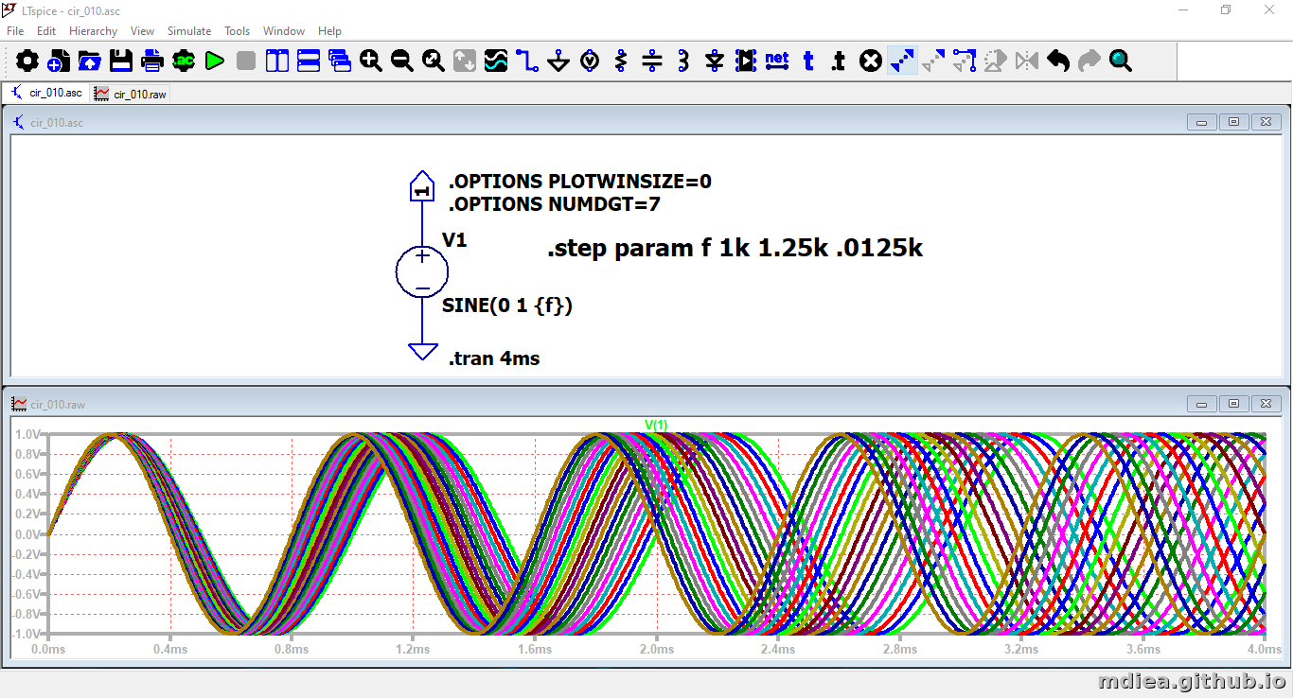Open the File menu

(x=15, y=31)
